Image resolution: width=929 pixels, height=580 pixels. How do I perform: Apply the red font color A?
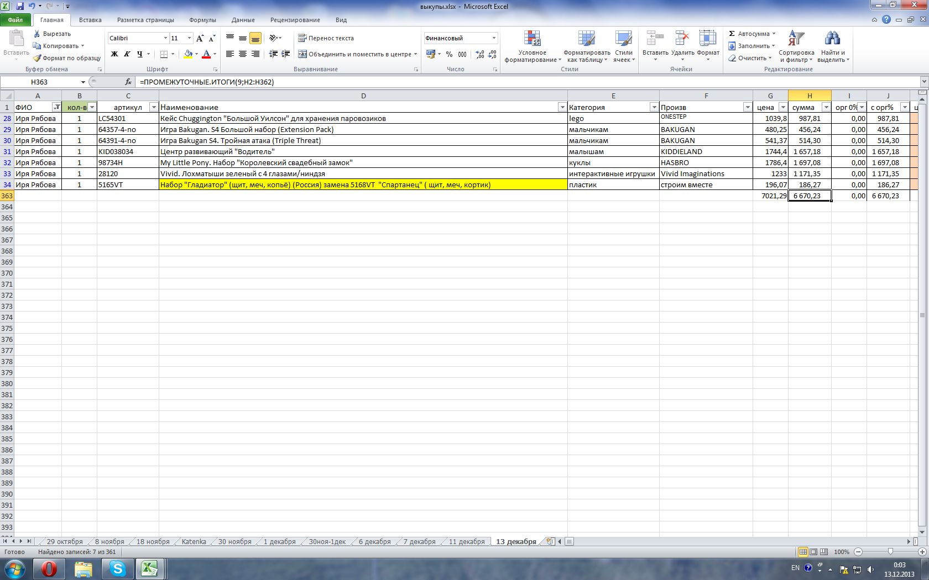click(x=206, y=54)
